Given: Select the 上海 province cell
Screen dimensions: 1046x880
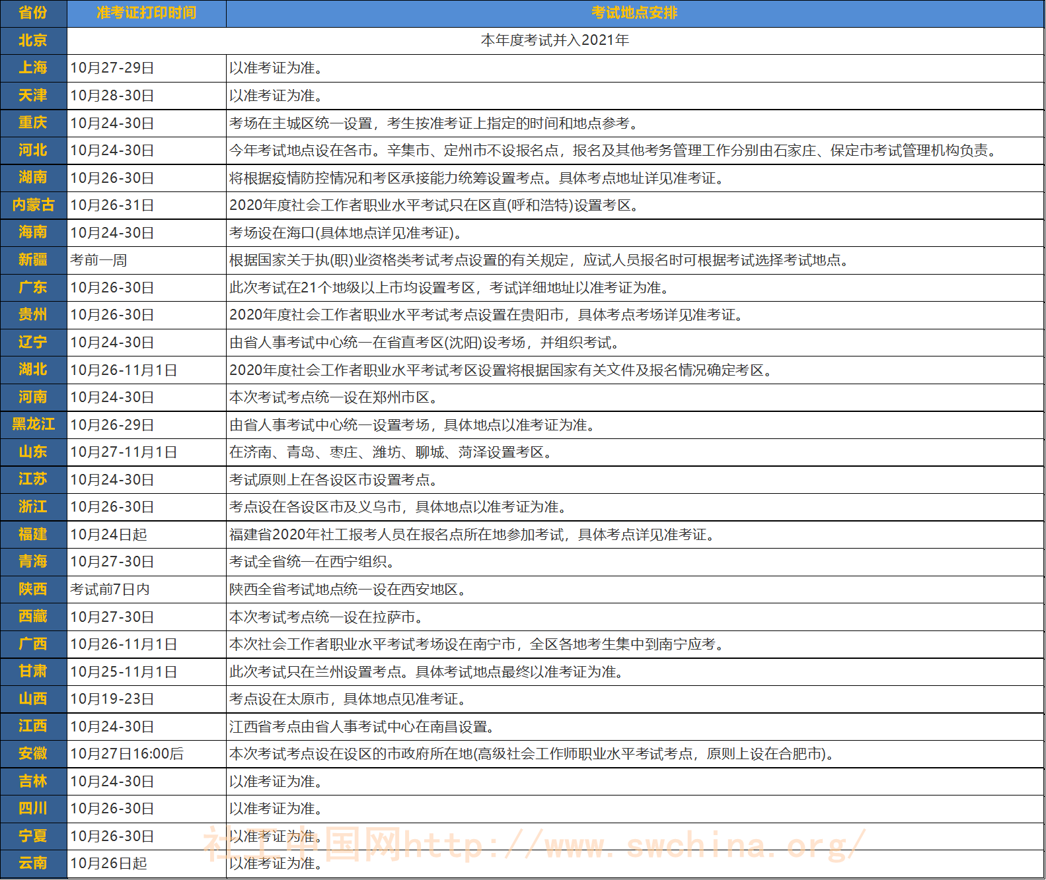Looking at the screenshot, I should (33, 68).
